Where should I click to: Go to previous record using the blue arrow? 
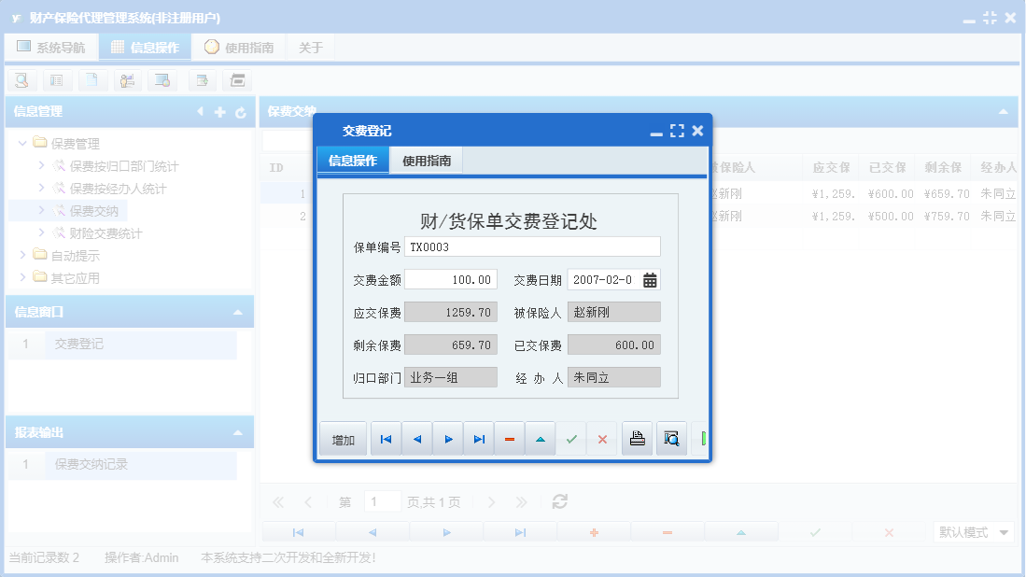pyautogui.click(x=416, y=438)
